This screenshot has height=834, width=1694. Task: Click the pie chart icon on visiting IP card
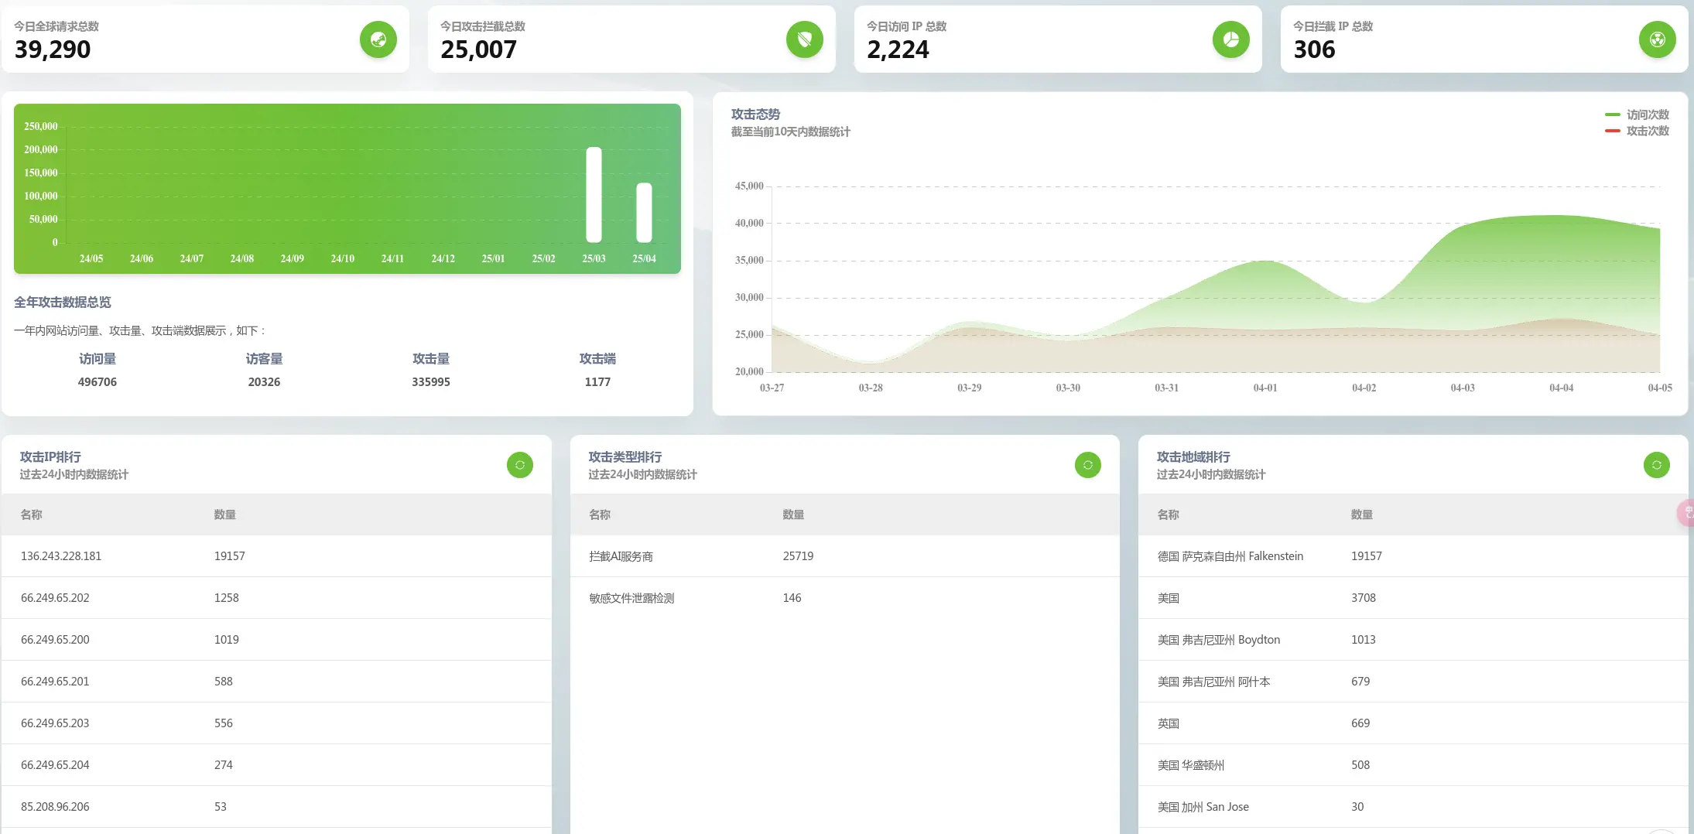pyautogui.click(x=1230, y=39)
